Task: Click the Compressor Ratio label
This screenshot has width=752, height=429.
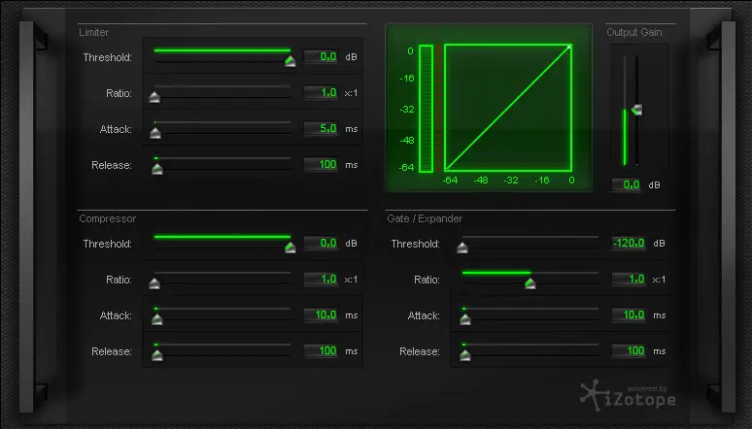Action: [119, 280]
